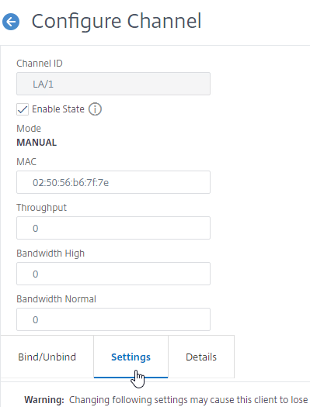Switch to the Bind/Unbind tab

tap(47, 357)
